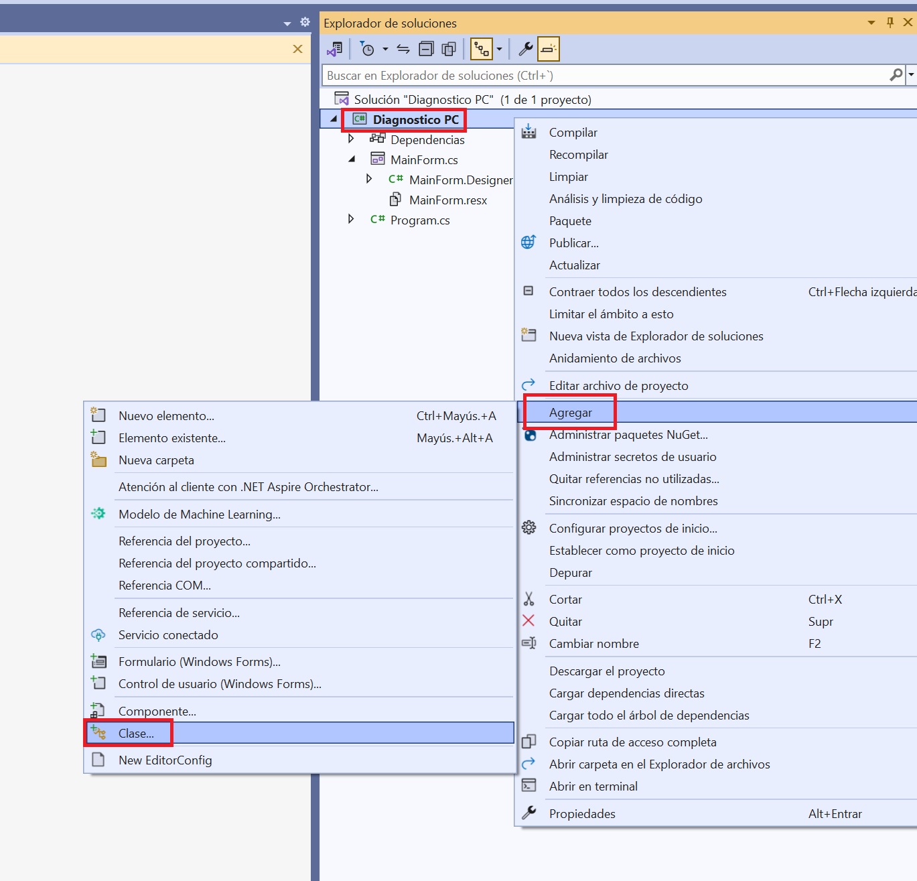
Task: Open Administrar paquetes NuGet...
Action: click(628, 435)
